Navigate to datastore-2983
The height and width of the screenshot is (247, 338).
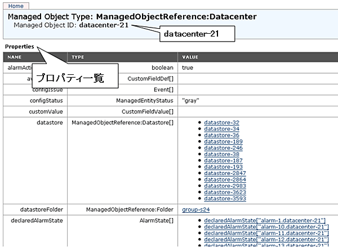225,186
